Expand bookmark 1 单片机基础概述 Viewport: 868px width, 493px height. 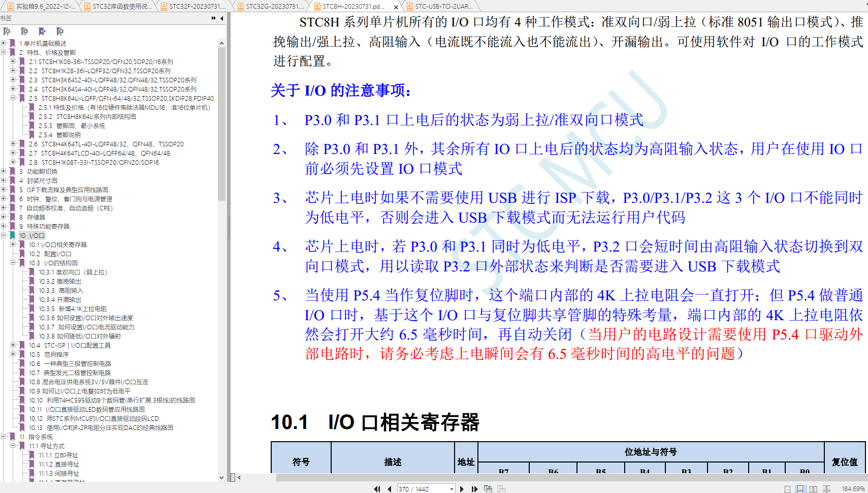tap(4, 43)
